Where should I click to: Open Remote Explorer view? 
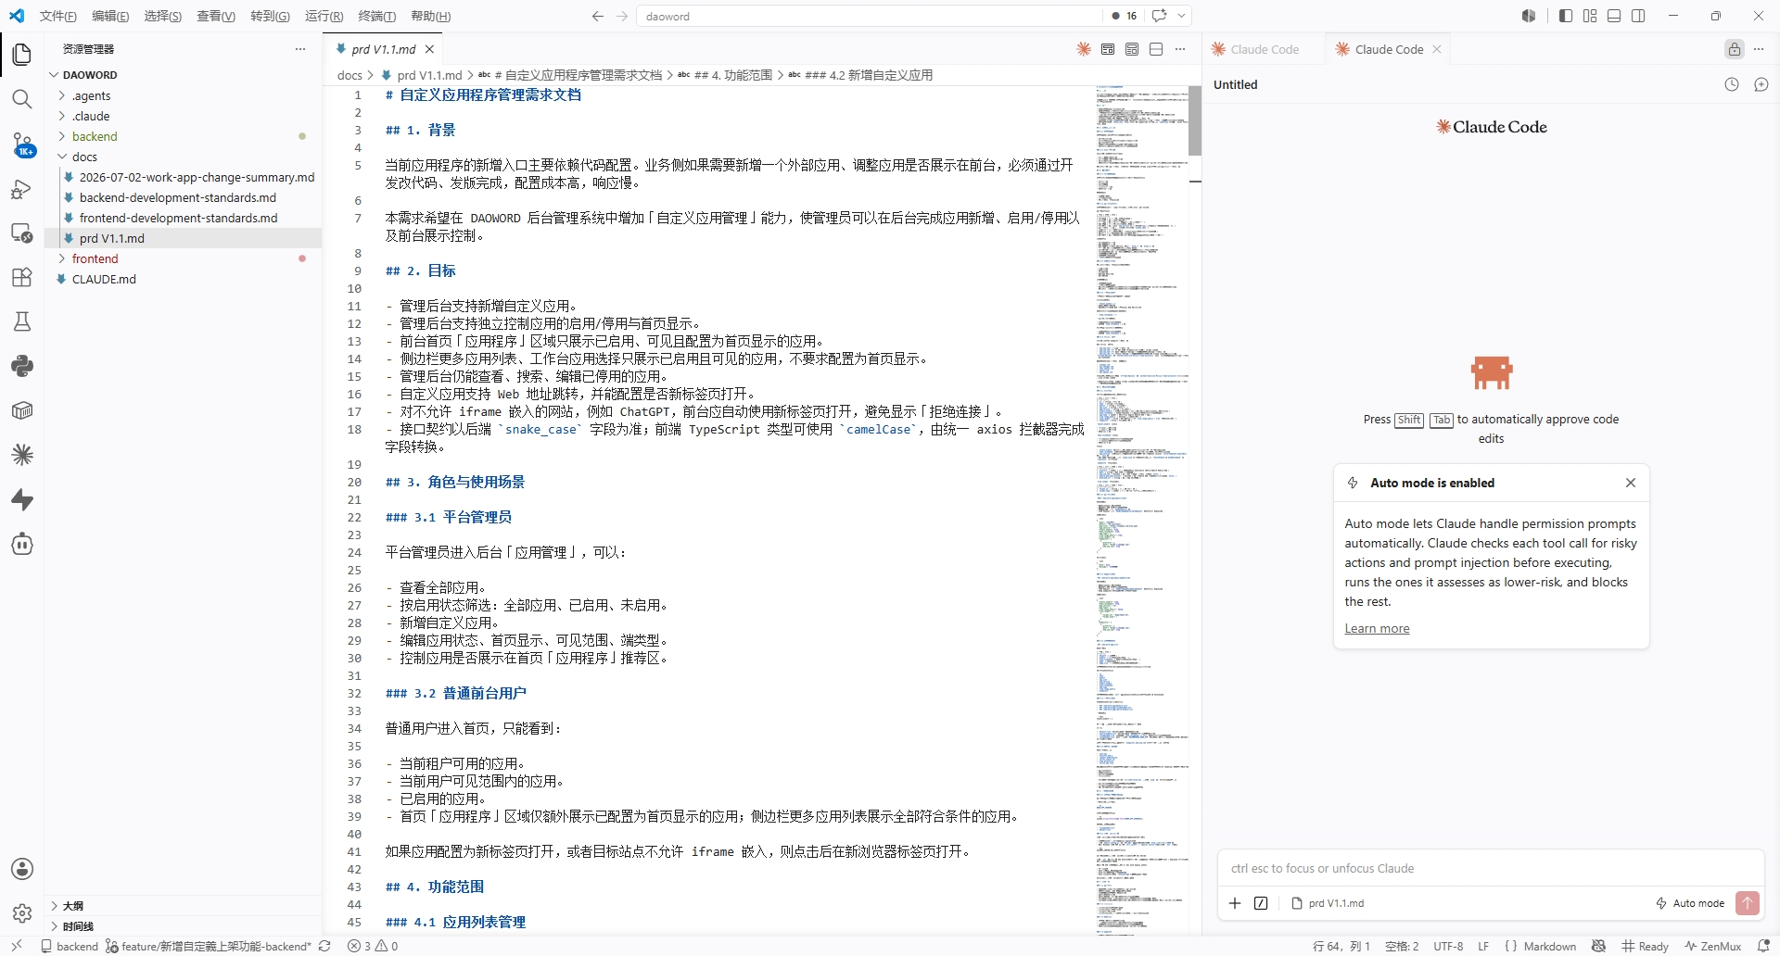tap(22, 233)
